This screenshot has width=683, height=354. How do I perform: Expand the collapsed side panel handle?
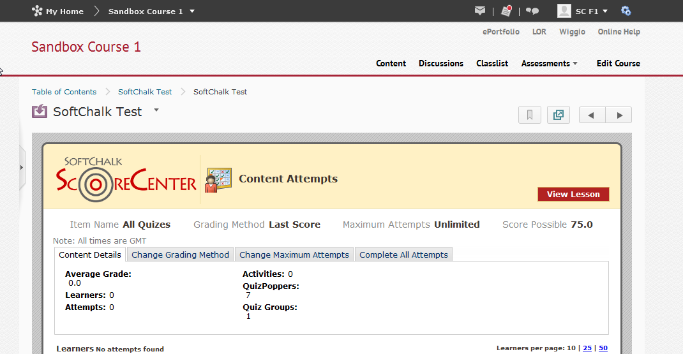[x=22, y=167]
